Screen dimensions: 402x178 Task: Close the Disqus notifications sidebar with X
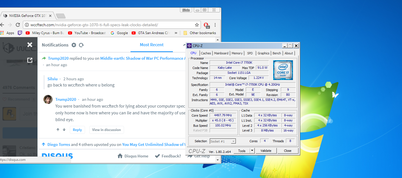point(30,44)
